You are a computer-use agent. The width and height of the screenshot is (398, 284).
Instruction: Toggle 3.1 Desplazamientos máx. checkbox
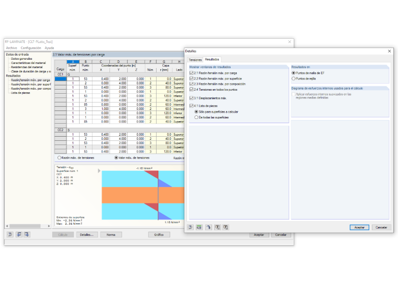pyautogui.click(x=191, y=98)
